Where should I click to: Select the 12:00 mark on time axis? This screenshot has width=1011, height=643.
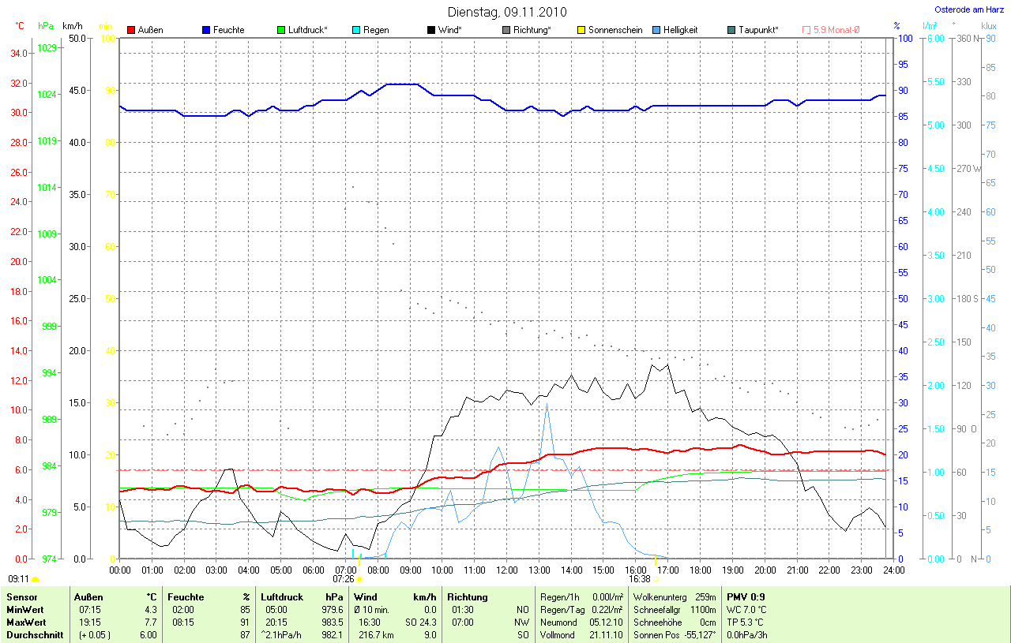point(506,570)
